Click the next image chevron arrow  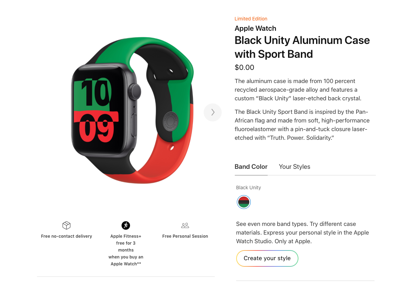pyautogui.click(x=213, y=112)
